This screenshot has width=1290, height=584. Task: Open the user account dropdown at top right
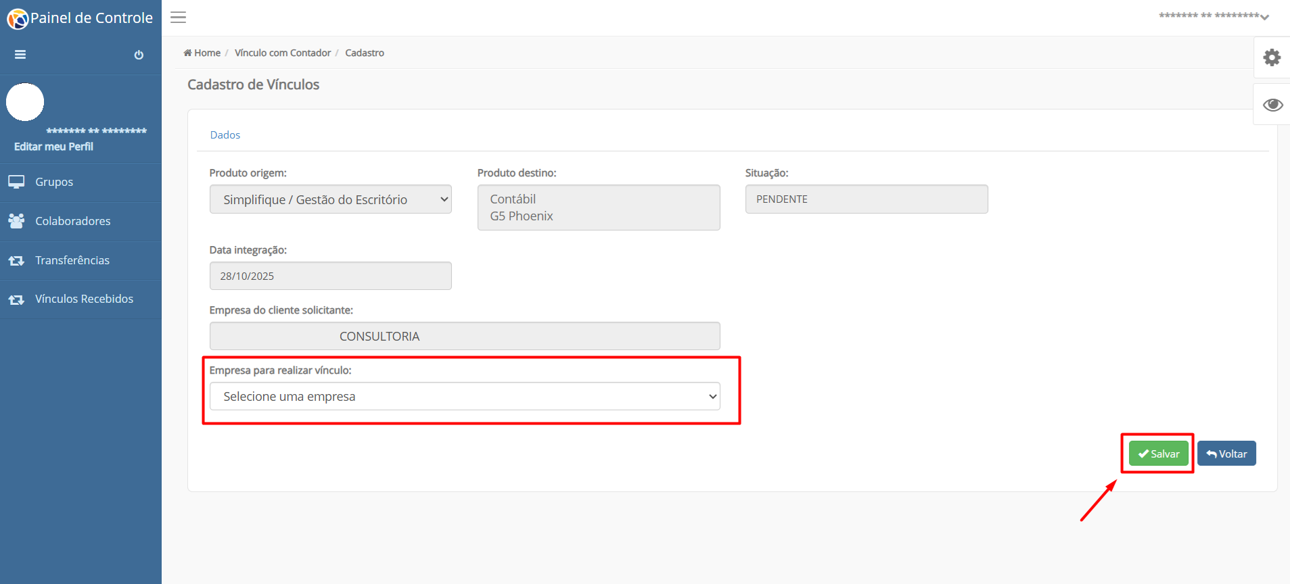click(x=1214, y=16)
